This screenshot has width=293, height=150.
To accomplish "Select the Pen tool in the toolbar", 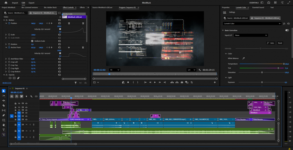I will tap(4, 115).
